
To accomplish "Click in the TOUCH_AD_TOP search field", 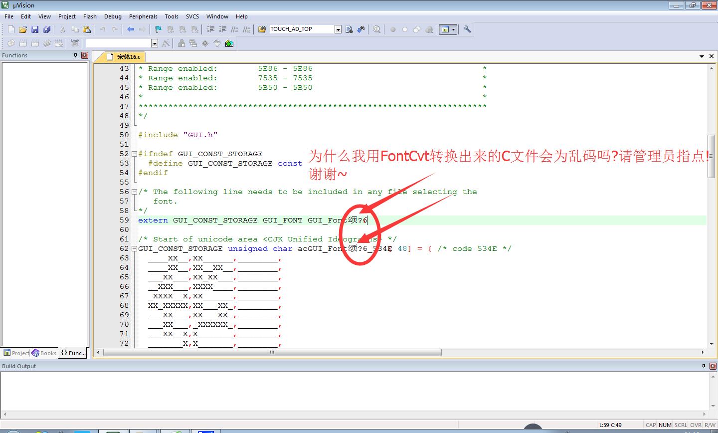I will tap(302, 29).
